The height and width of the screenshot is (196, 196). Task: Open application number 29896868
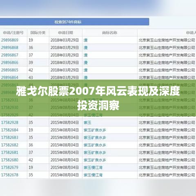[10, 48]
